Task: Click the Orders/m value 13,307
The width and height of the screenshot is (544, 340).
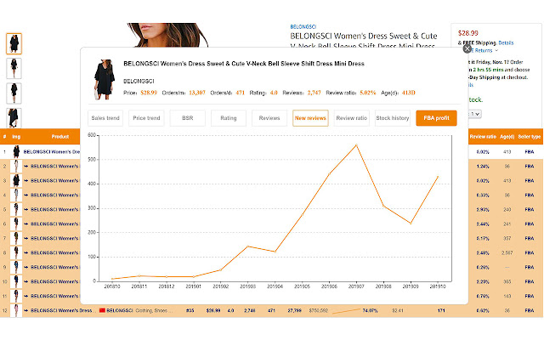Action: (x=197, y=93)
